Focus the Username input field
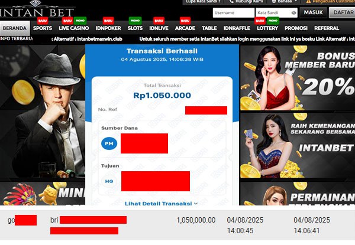The image size is (355, 245). click(234, 13)
